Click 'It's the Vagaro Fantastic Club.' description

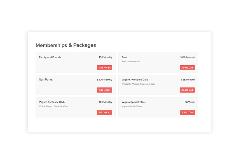click(x=54, y=106)
